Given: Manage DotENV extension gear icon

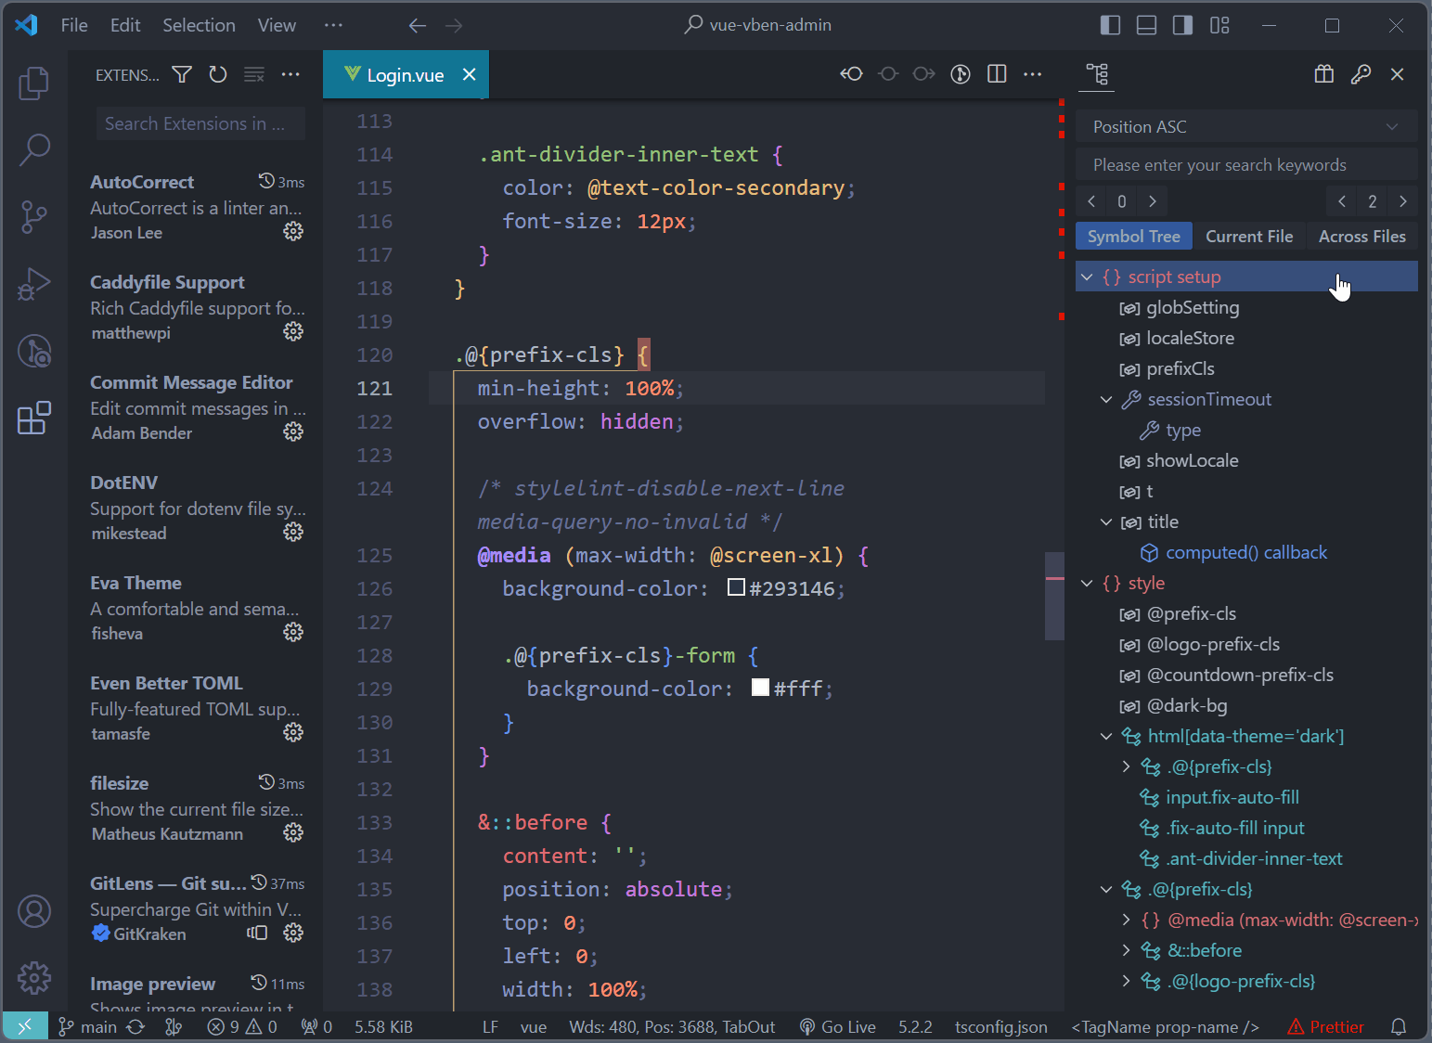Looking at the screenshot, I should (293, 532).
